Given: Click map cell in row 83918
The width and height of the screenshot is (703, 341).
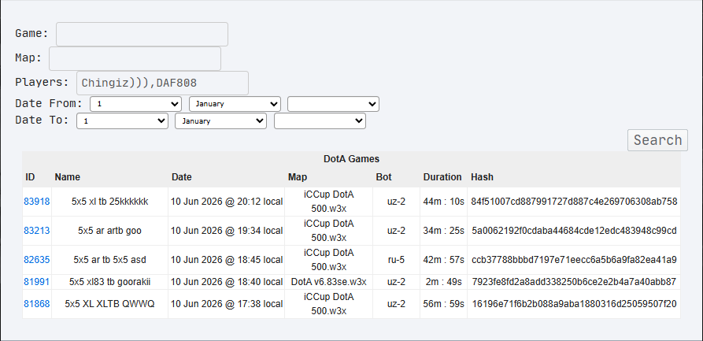Looking at the screenshot, I should [x=328, y=202].
